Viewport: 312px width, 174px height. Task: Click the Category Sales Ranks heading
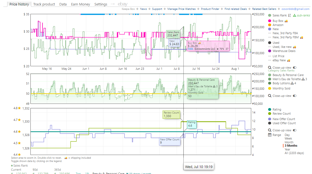pyautogui.click(x=281, y=71)
